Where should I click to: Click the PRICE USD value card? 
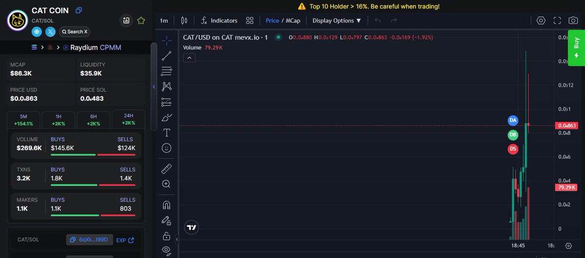(x=41, y=94)
